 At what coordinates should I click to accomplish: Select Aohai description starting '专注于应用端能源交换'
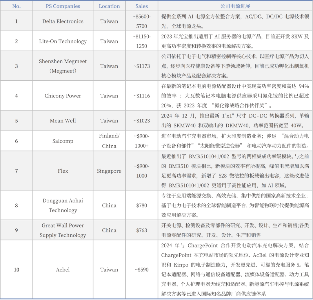(x=235, y=205)
